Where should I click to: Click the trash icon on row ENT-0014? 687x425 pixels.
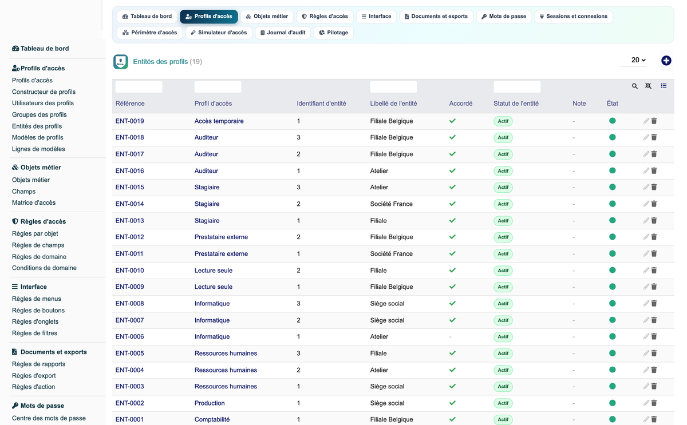click(654, 204)
